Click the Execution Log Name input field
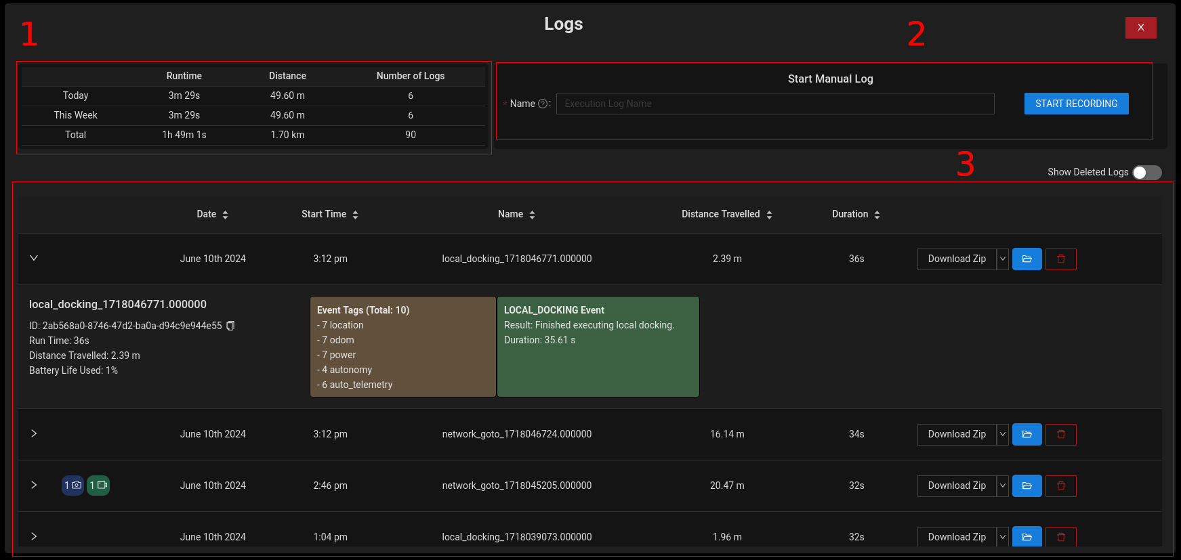 [x=774, y=104]
